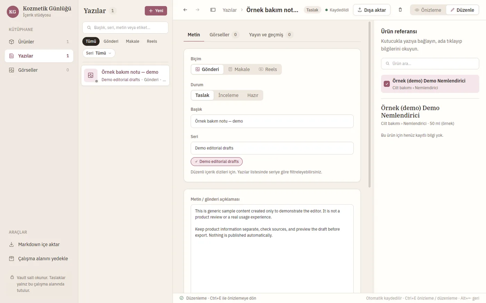Open Markdown içe aktar tool
The image size is (486, 303).
point(39,244)
